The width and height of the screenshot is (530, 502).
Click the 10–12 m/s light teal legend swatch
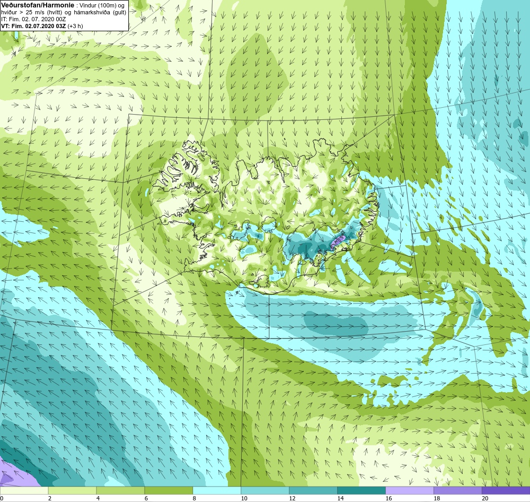(265, 490)
